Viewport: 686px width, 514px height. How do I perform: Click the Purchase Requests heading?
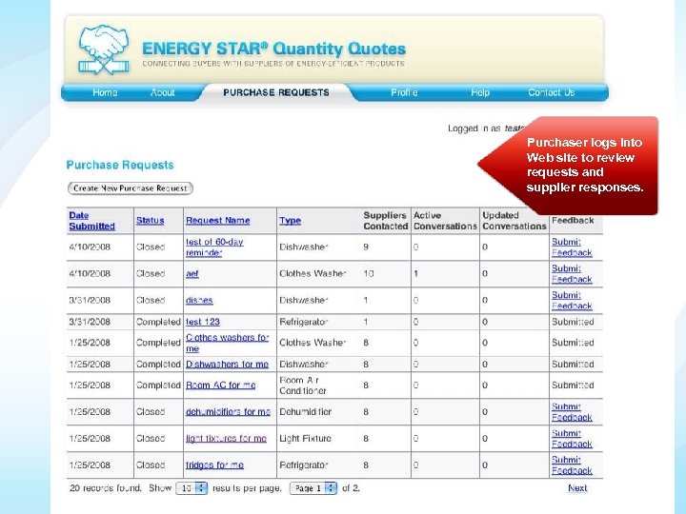pos(120,166)
